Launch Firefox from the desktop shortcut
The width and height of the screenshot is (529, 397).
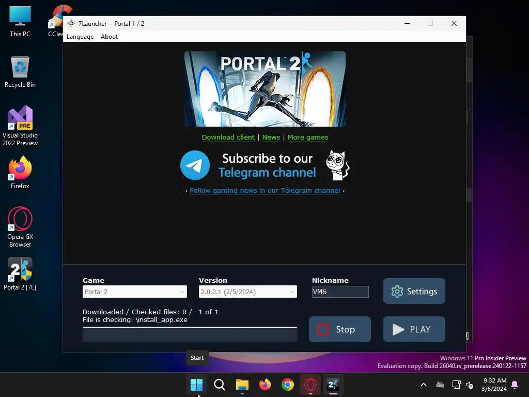(x=20, y=173)
